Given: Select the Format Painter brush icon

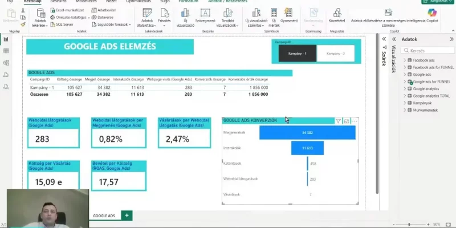Looking at the screenshot, I should click(x=23, y=25).
